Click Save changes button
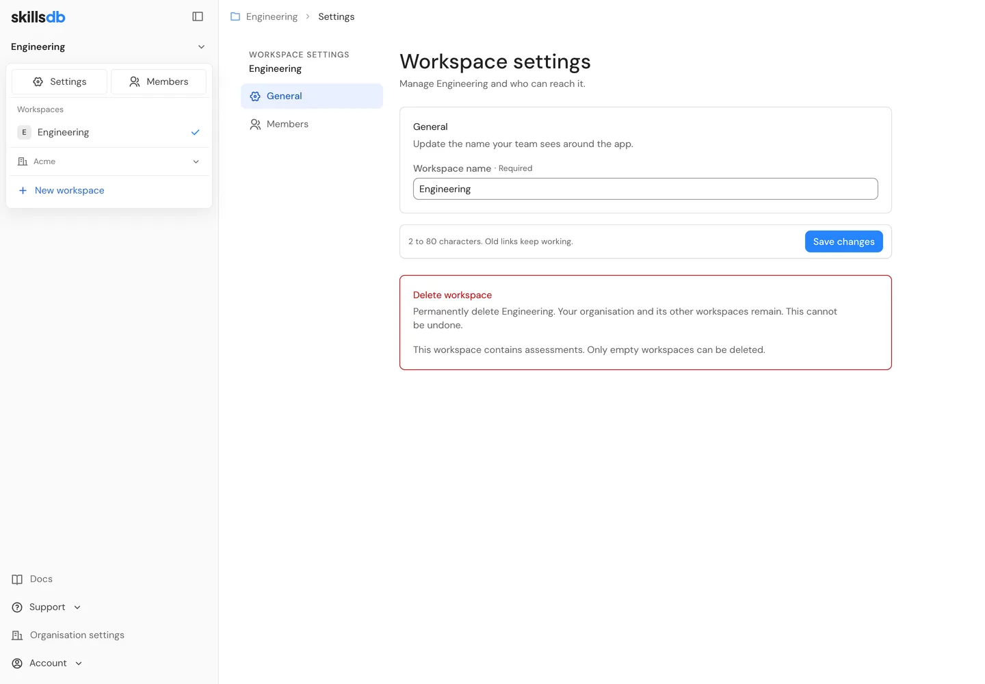Image resolution: width=985 pixels, height=684 pixels. pyautogui.click(x=844, y=241)
